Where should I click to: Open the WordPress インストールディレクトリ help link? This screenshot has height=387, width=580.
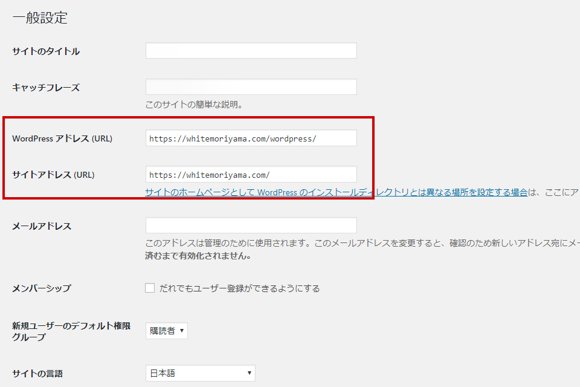click(337, 192)
